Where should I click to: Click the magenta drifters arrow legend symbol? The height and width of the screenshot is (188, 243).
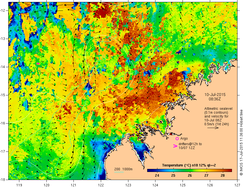pyautogui.click(x=175, y=146)
